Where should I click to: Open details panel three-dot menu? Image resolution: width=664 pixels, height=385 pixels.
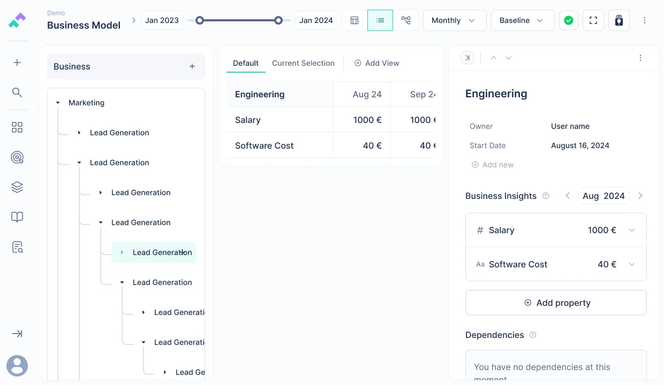tap(640, 58)
